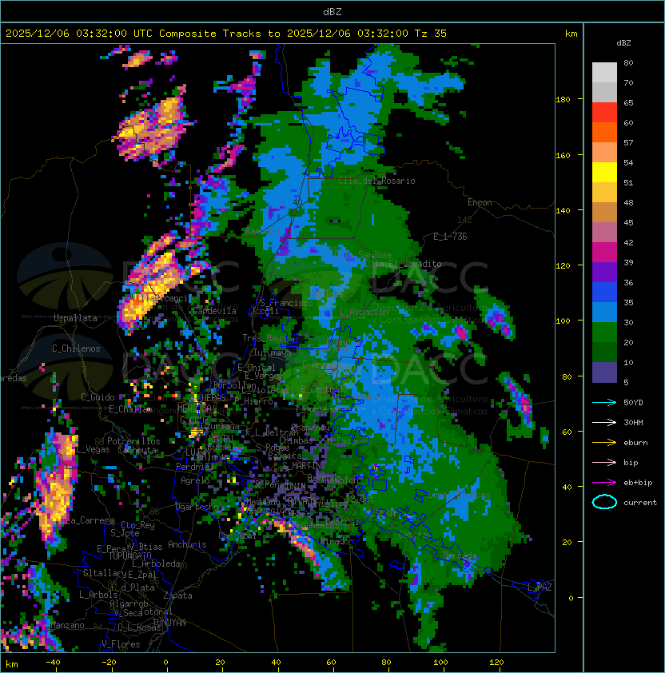This screenshot has width=665, height=673.
Task: Click the 'Cnia.del_Rosario' place label
Action: (x=376, y=181)
